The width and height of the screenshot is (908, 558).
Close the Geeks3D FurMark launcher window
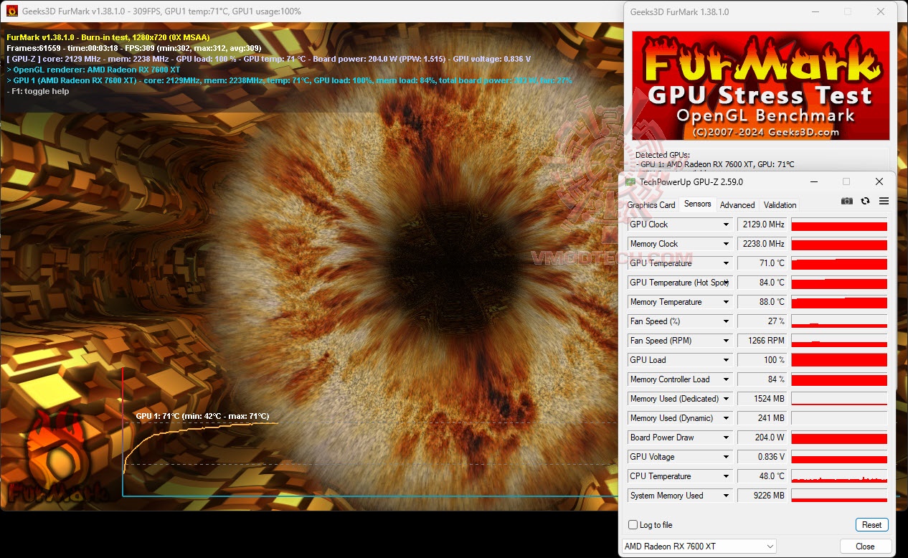[x=881, y=11]
